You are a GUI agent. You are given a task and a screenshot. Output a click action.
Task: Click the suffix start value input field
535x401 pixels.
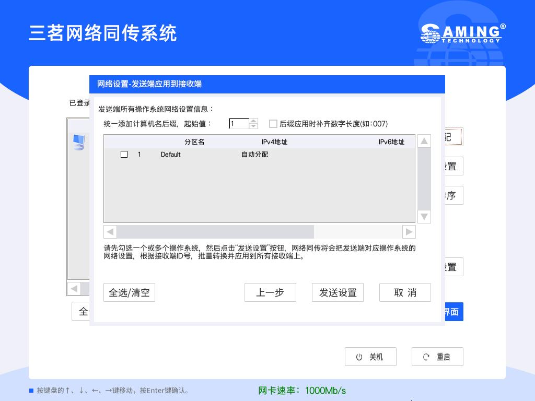239,123
